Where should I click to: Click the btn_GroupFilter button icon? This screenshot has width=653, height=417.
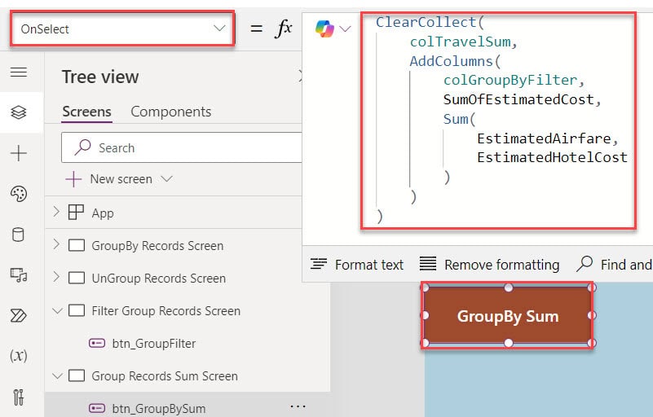pos(97,344)
